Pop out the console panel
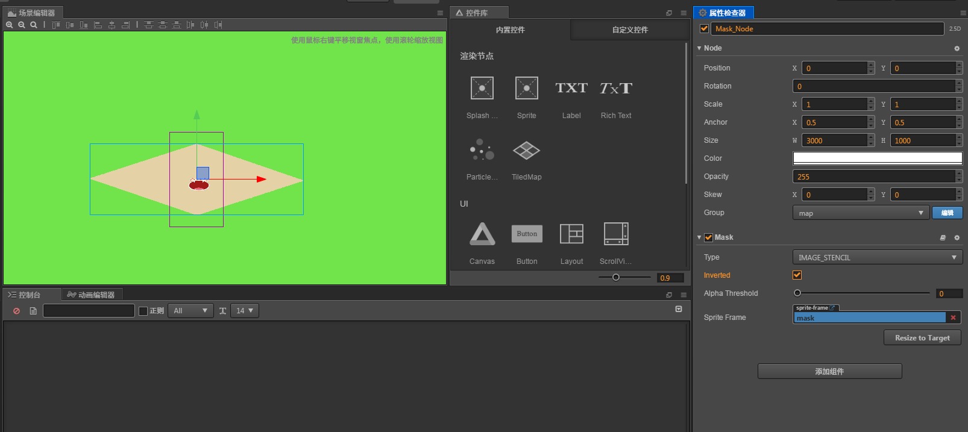968x432 pixels. [x=669, y=295]
